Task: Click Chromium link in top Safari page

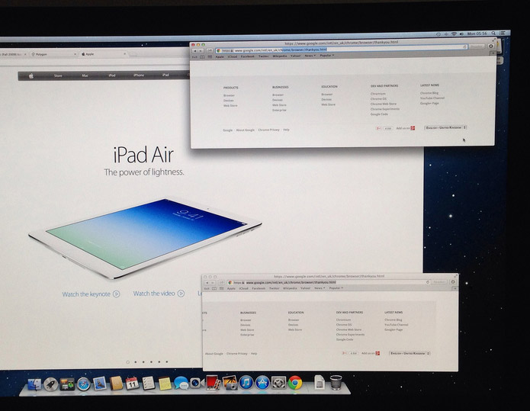Action: coord(378,94)
